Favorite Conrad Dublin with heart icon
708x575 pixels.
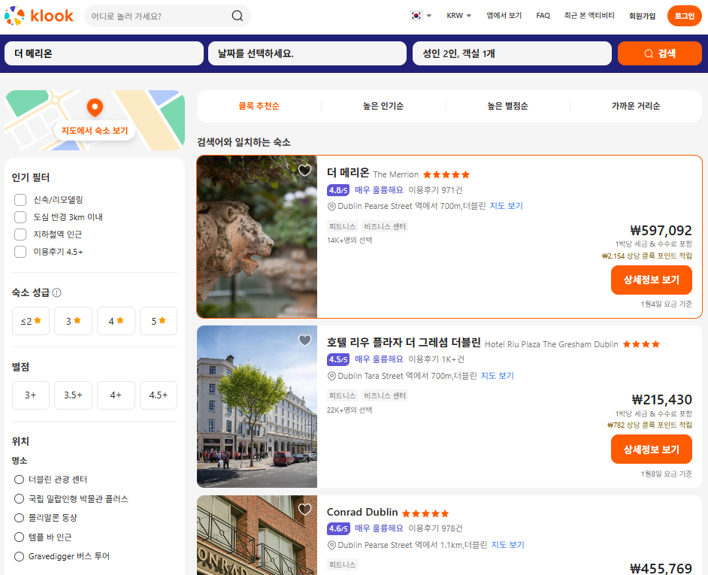tap(305, 509)
